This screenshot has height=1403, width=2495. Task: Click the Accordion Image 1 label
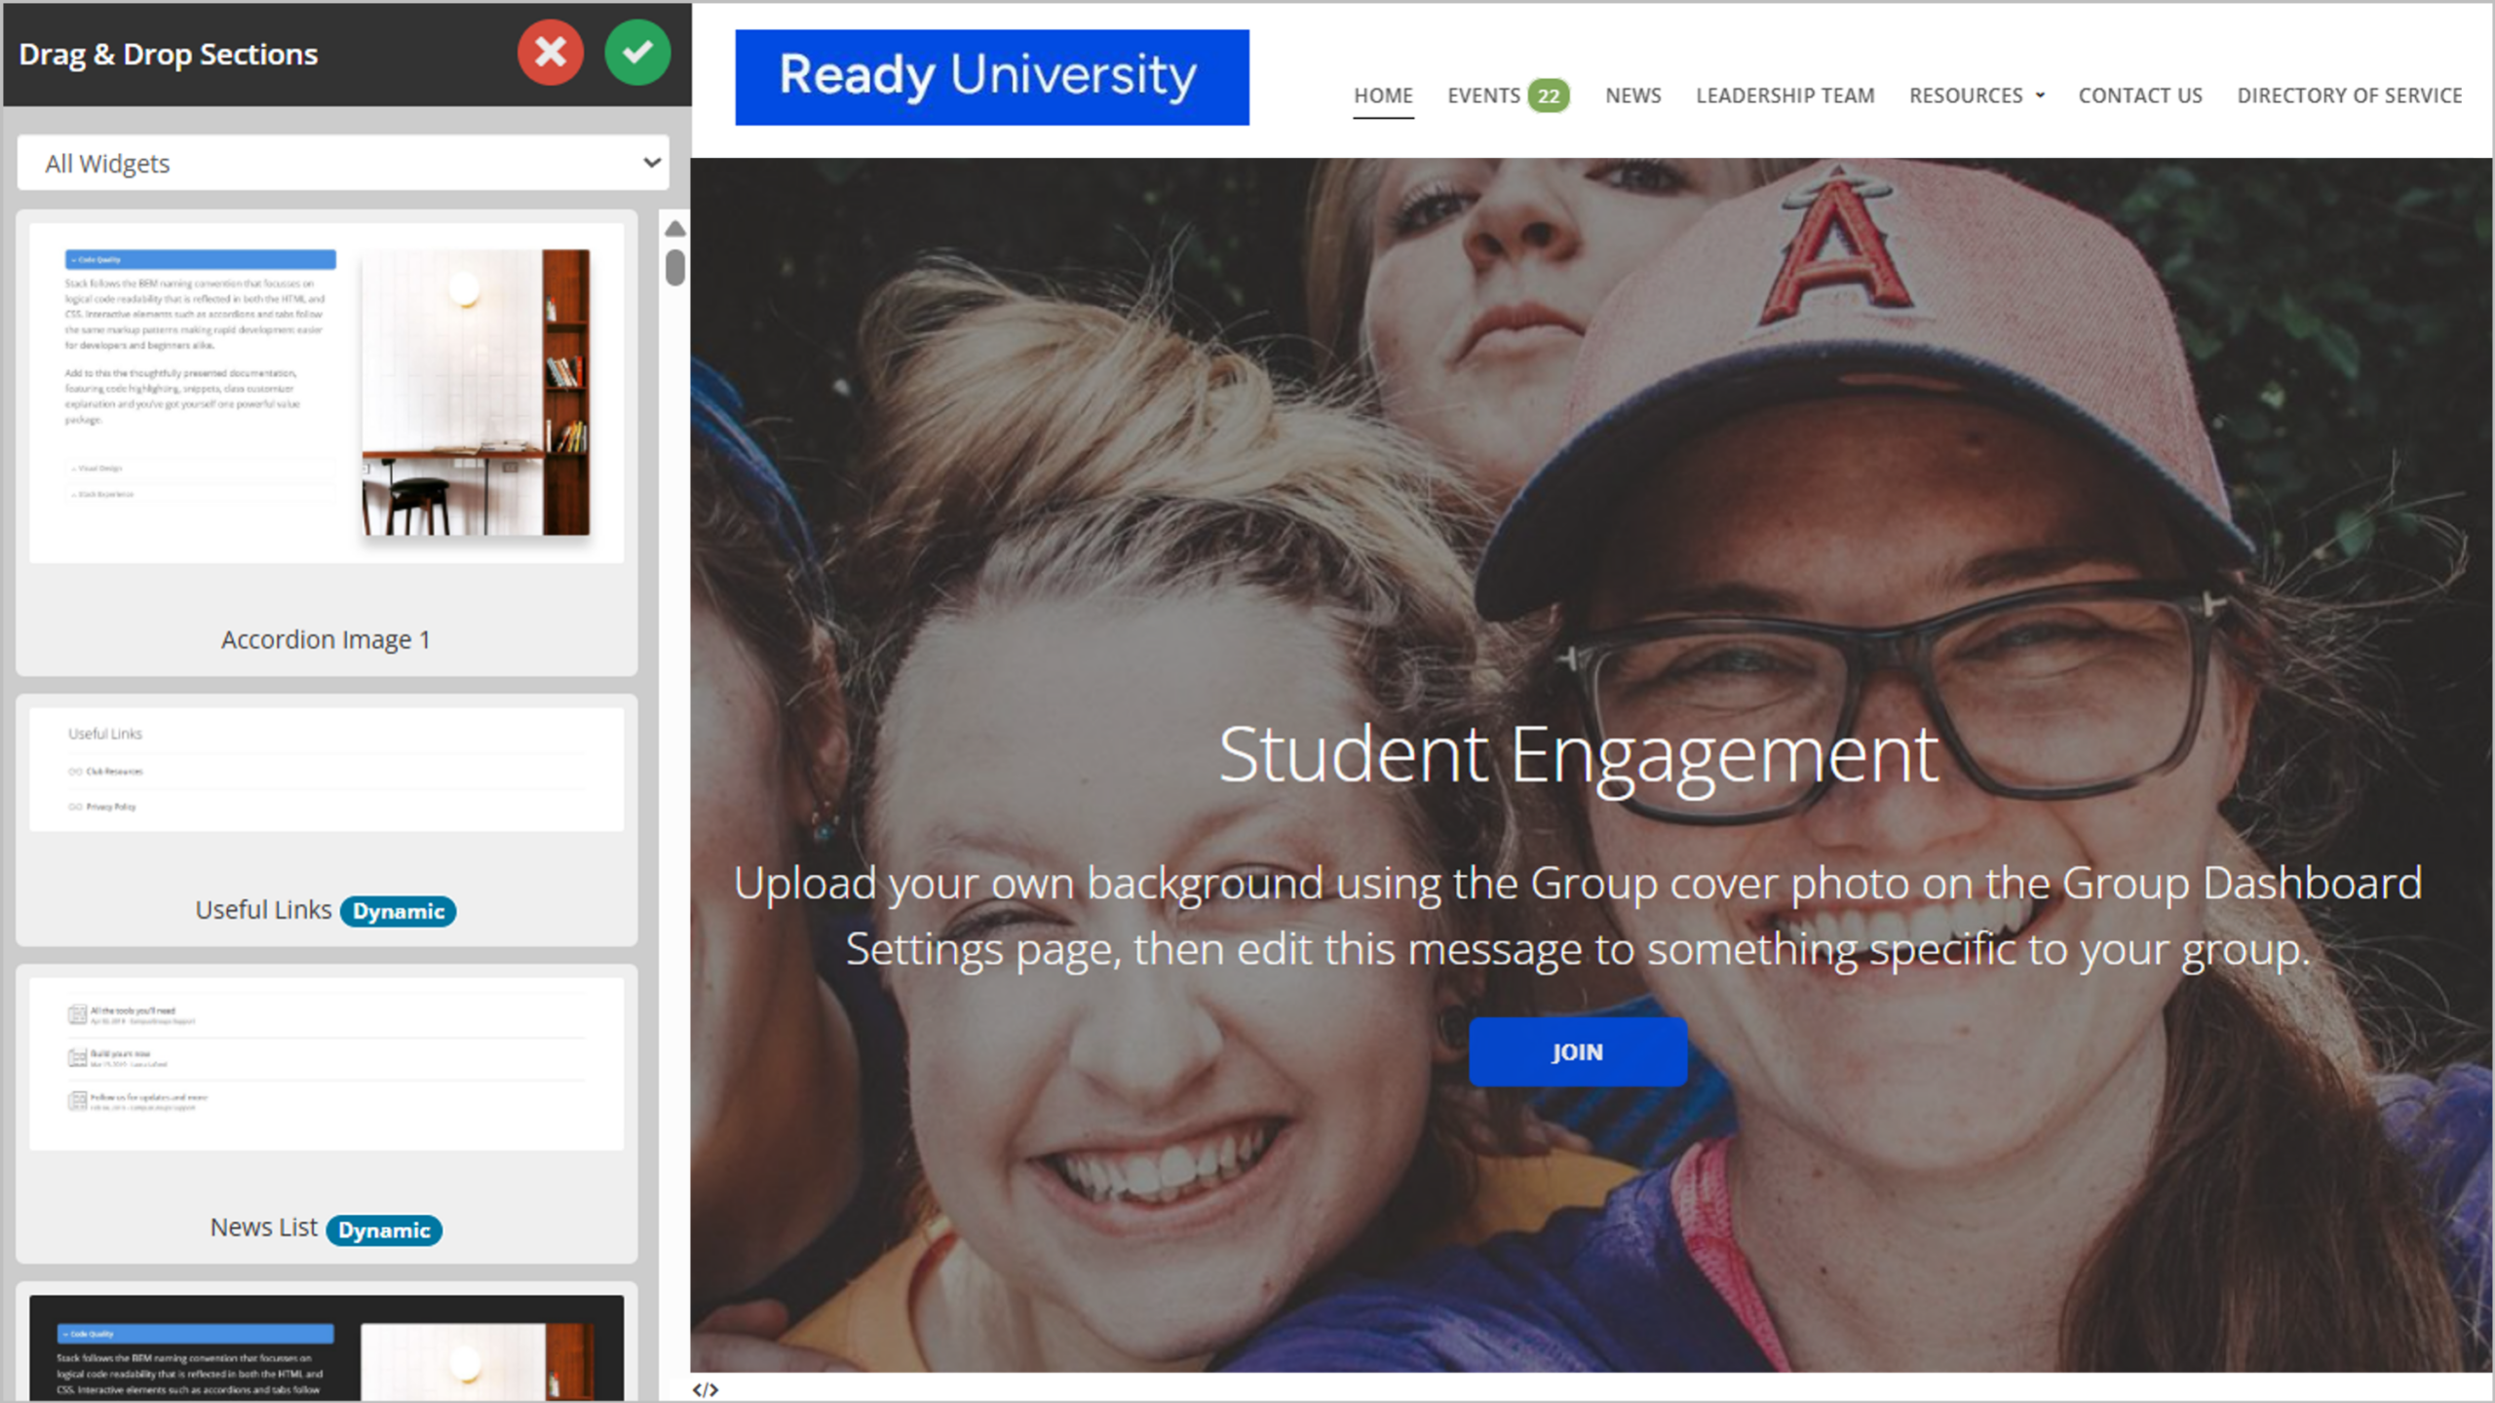(326, 639)
